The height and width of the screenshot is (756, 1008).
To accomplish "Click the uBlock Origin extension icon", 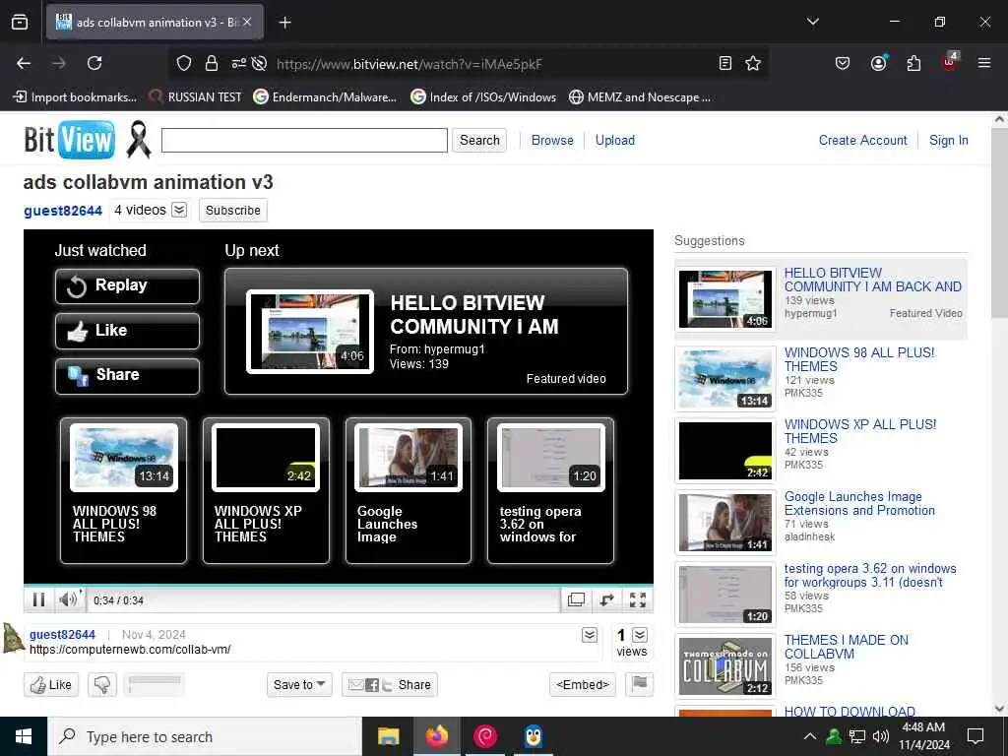I will [950, 62].
